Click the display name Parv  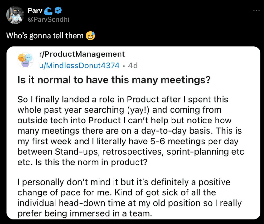click(x=36, y=10)
